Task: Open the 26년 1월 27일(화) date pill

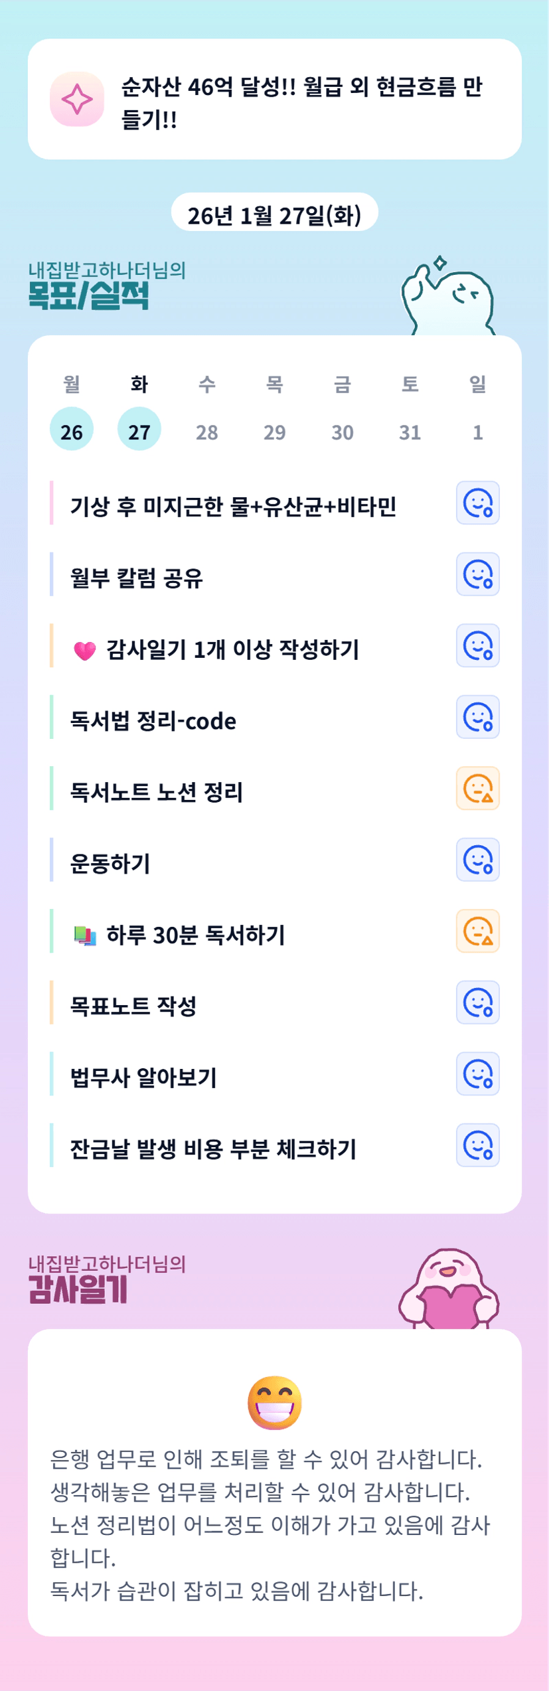Action: click(x=274, y=214)
